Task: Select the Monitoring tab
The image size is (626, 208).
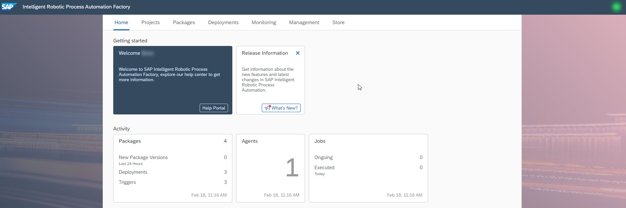Action: [264, 22]
